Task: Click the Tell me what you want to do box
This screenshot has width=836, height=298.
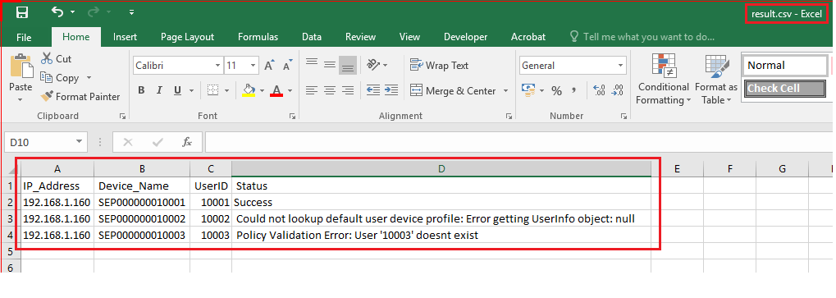Action: click(x=642, y=37)
